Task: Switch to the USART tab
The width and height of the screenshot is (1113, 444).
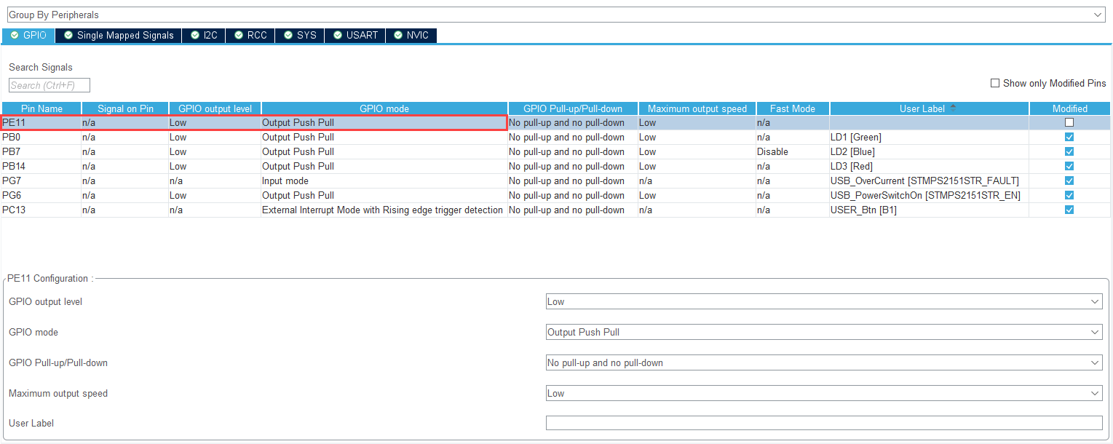Action: click(355, 35)
